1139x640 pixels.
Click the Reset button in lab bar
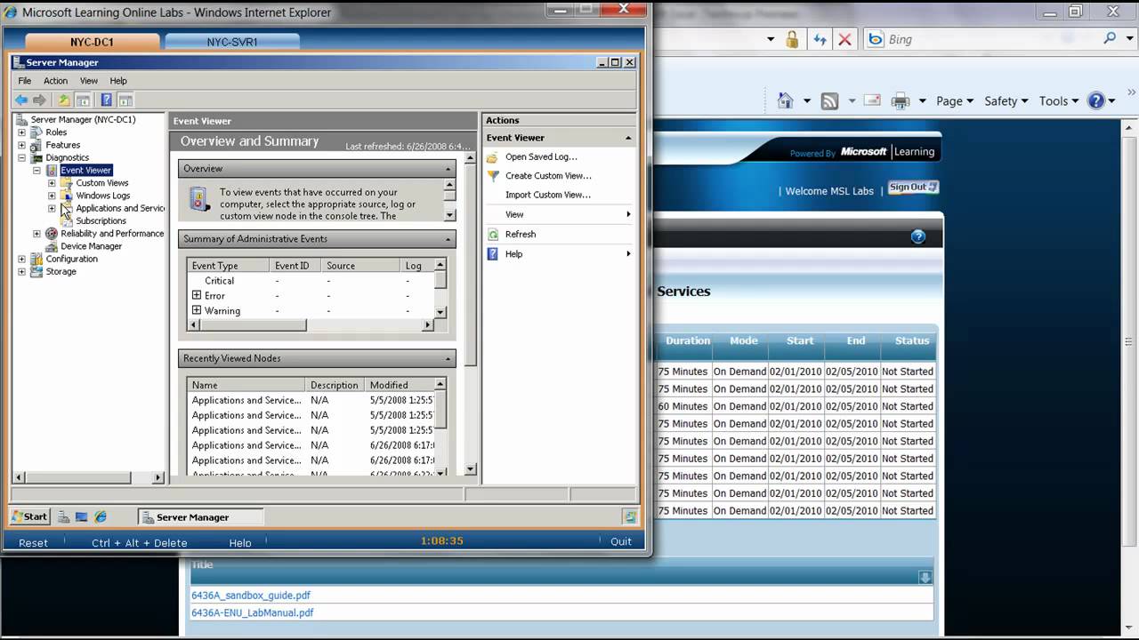pyautogui.click(x=33, y=542)
